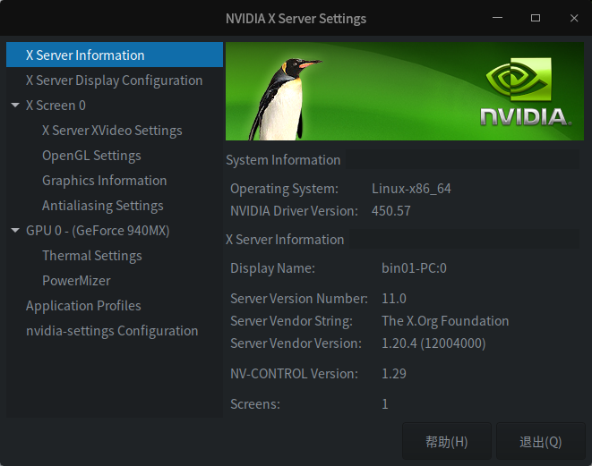The image size is (592, 466).
Task: Open X Server XVideo Settings
Action: click(x=112, y=131)
